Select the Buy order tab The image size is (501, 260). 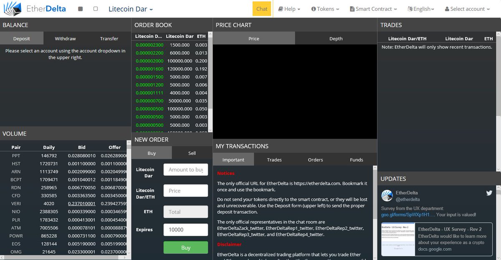pyautogui.click(x=152, y=153)
